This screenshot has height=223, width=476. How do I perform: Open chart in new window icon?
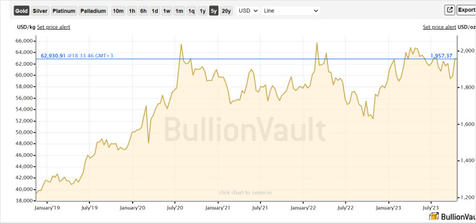pos(449,10)
